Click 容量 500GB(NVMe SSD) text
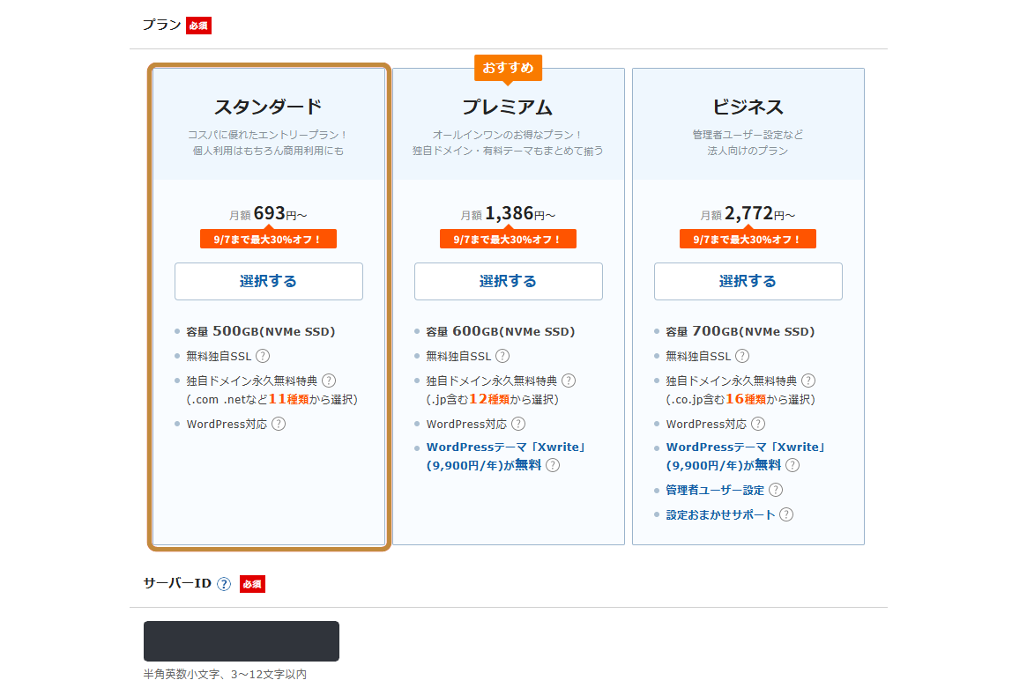 pyautogui.click(x=261, y=331)
